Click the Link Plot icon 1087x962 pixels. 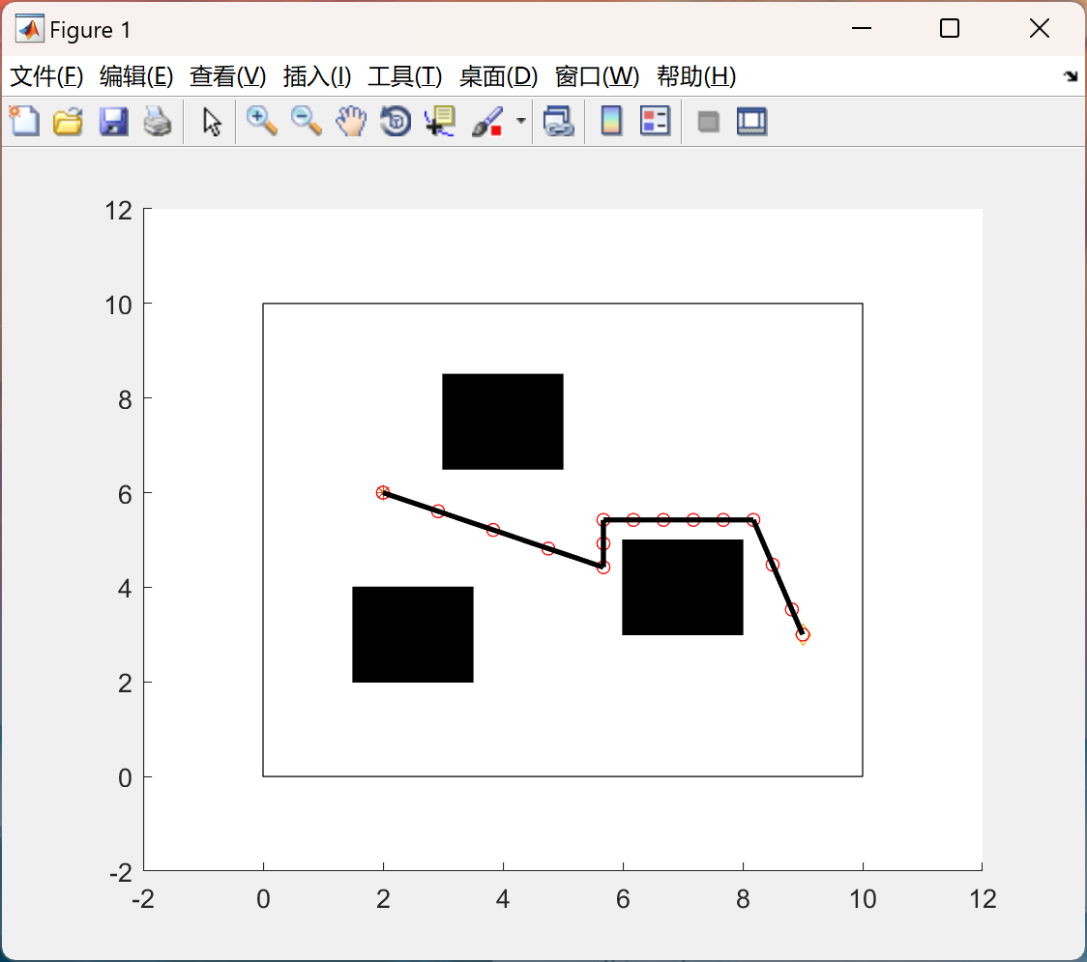[559, 121]
